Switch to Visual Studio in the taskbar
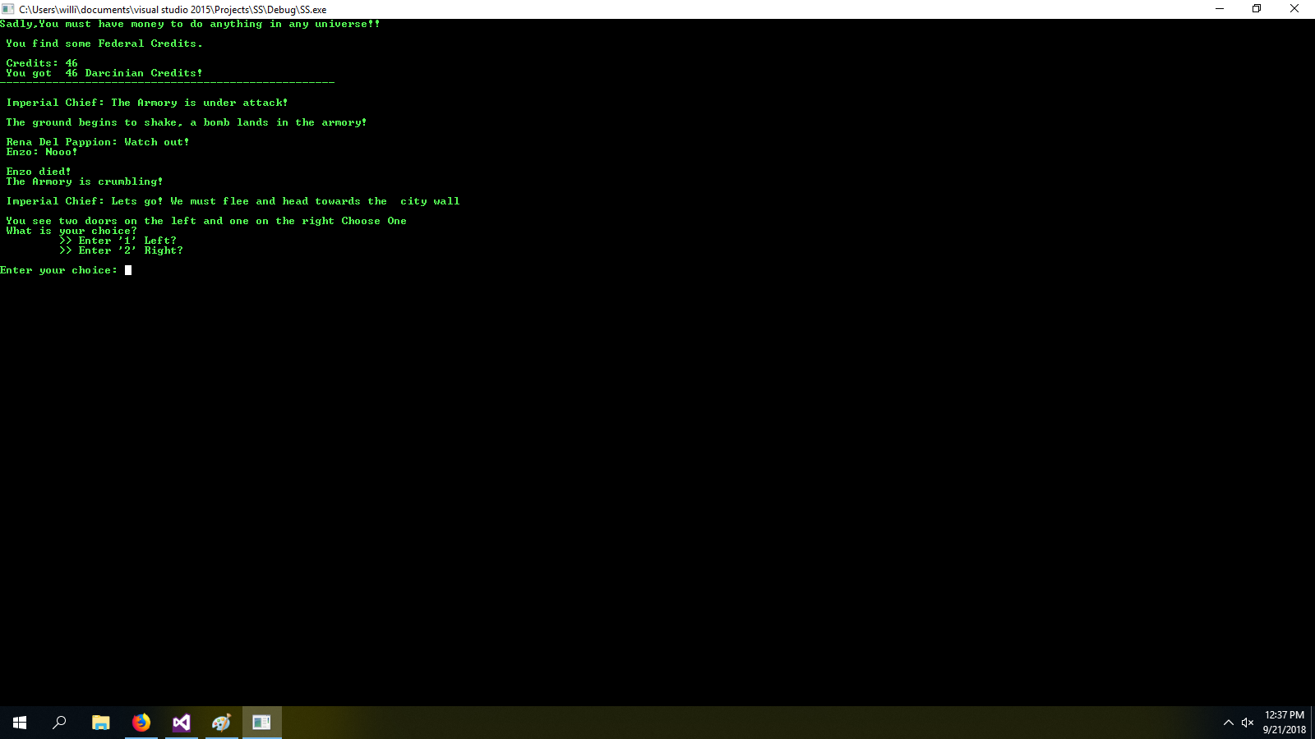Screen dimensions: 1315x739 tap(181, 723)
